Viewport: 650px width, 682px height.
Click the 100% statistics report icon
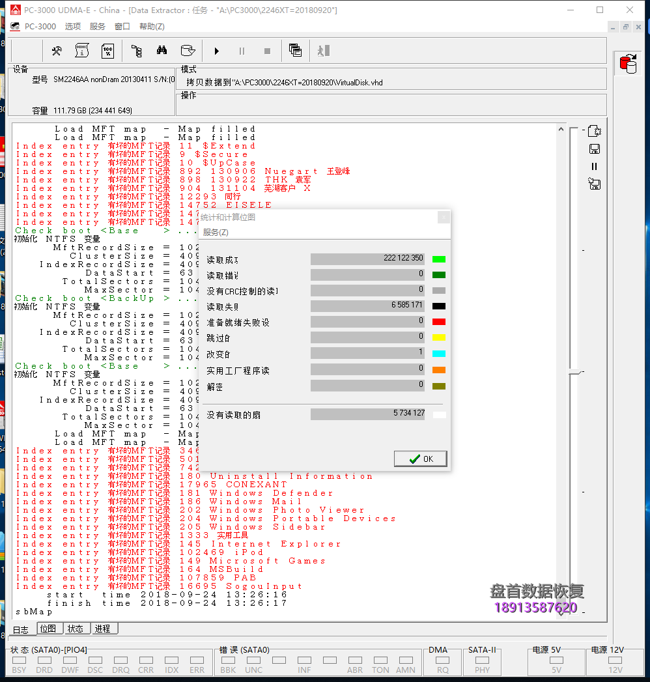pos(107,50)
